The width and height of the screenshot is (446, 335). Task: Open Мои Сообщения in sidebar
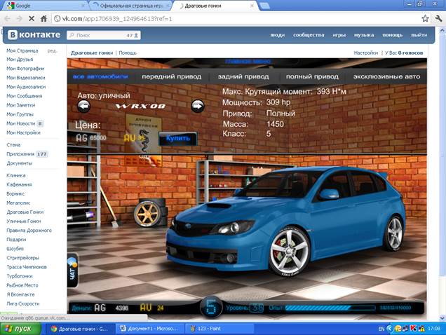pos(24,96)
